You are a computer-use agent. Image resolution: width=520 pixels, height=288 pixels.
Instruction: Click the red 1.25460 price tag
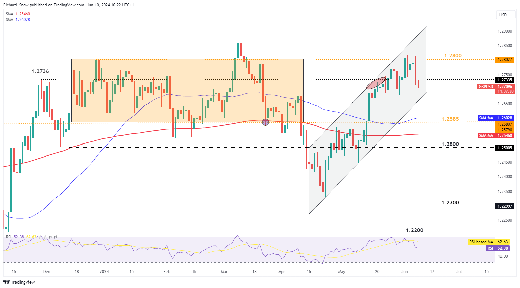point(505,136)
